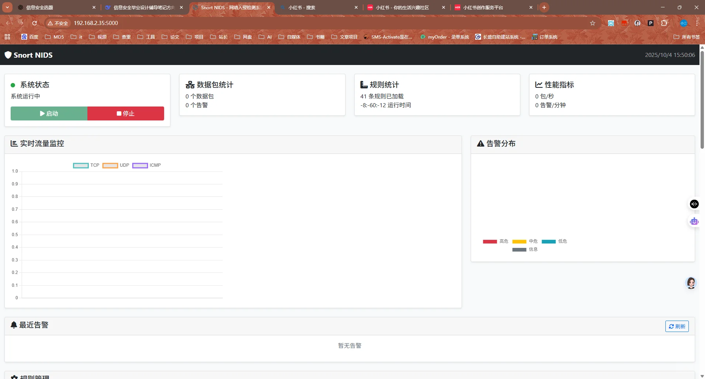705x379 pixels.
Task: Click the 数据包统计 panel icon
Action: pos(189,84)
